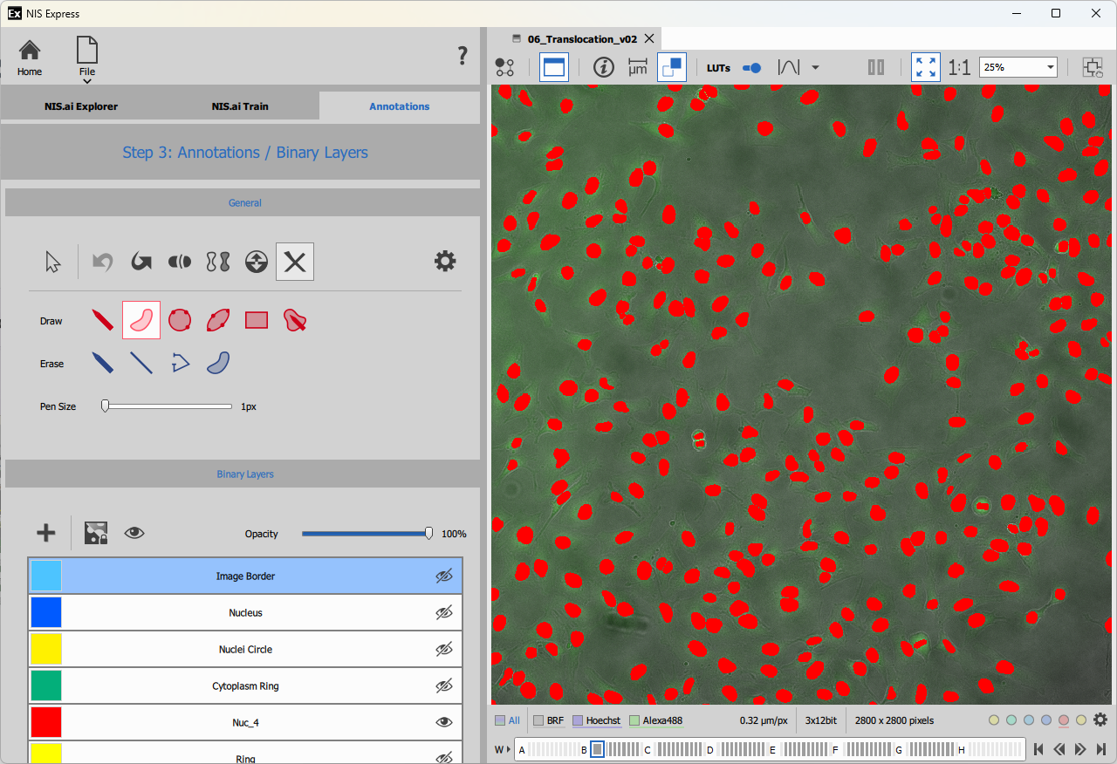Expand the LUT curve dropdown arrow
The width and height of the screenshot is (1117, 764).
click(x=815, y=67)
